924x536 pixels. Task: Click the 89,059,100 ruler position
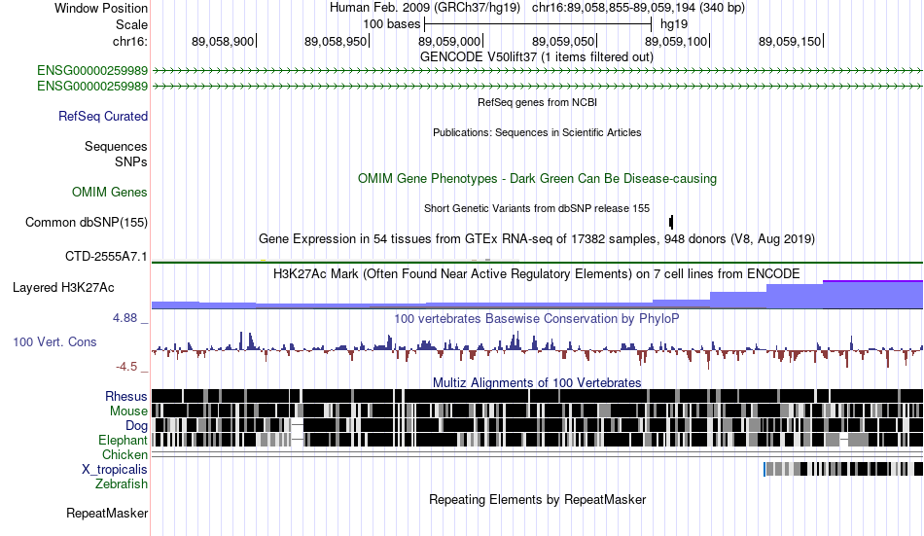coord(677,41)
